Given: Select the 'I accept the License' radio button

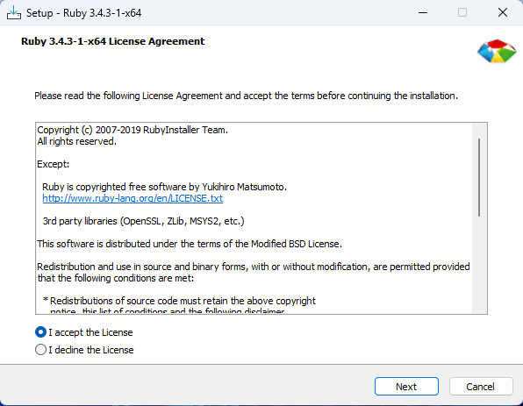Looking at the screenshot, I should click(40, 332).
